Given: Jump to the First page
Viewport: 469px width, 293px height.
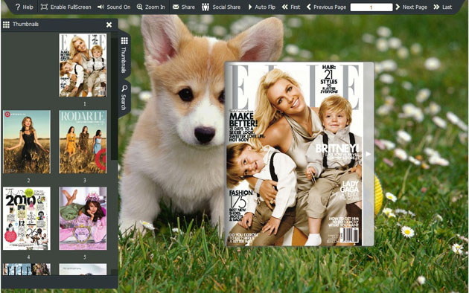Looking at the screenshot, I should tap(291, 7).
